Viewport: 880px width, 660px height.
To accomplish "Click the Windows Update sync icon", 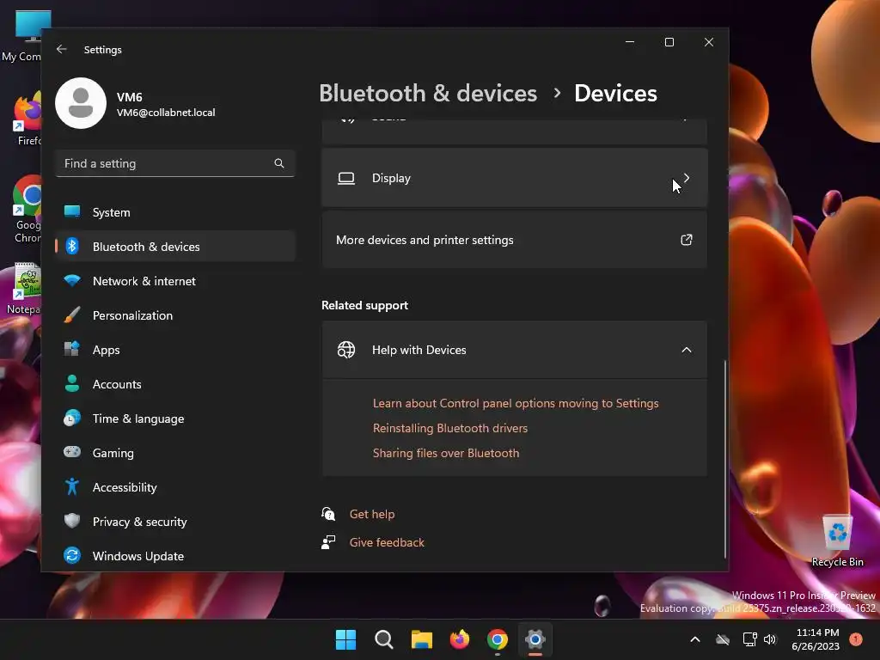I will click(x=72, y=555).
